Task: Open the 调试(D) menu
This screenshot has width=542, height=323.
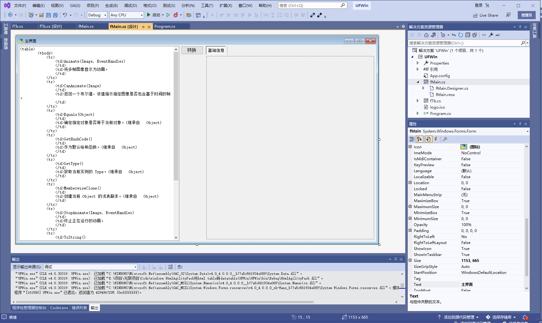Action: point(130,5)
